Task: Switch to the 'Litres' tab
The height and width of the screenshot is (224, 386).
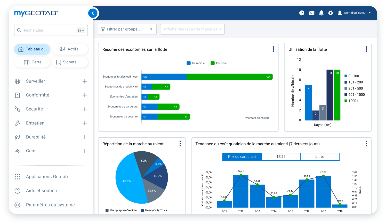Action: point(320,156)
